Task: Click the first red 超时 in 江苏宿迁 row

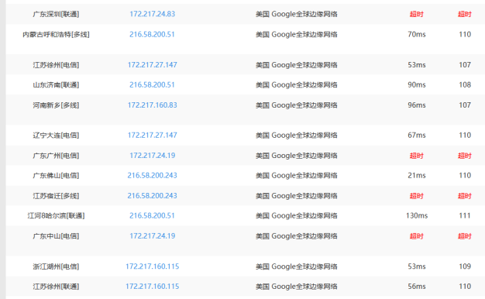Action: [x=417, y=196]
